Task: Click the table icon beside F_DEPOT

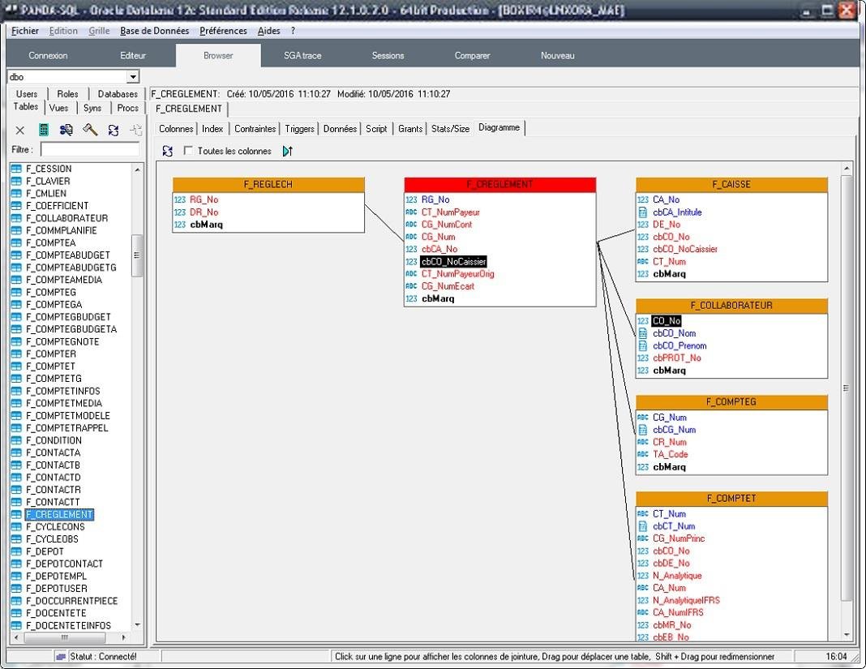Action: (16, 551)
